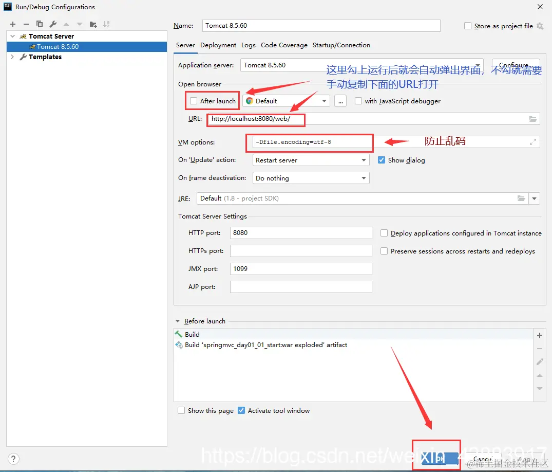Uncheck Activate tool window
Viewport: 552px width, 472px height.
click(x=241, y=410)
